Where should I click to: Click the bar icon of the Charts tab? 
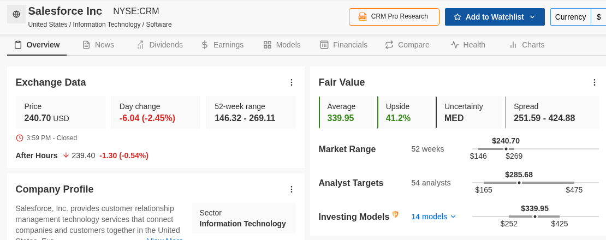513,45
